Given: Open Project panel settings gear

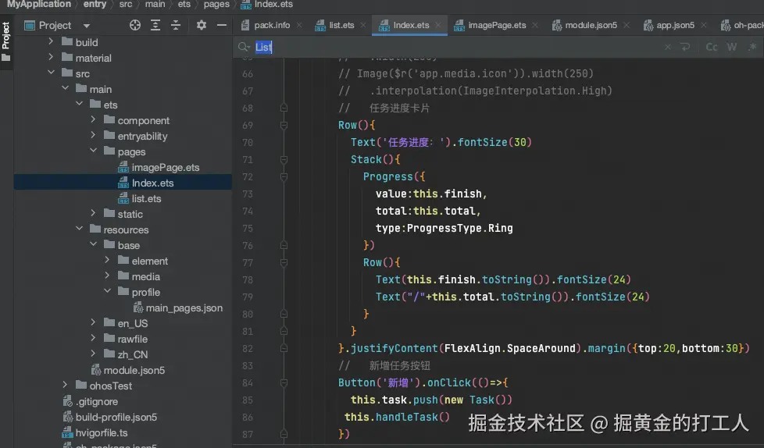Looking at the screenshot, I should tap(202, 25).
